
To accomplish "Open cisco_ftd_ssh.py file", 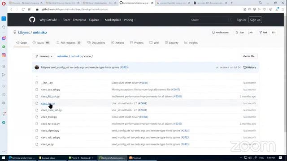I will tap(50, 97).
